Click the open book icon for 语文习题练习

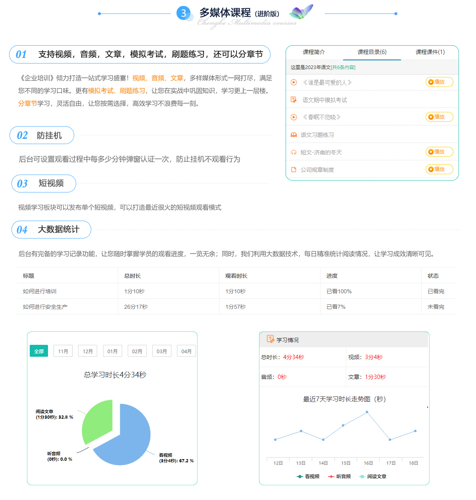(294, 135)
